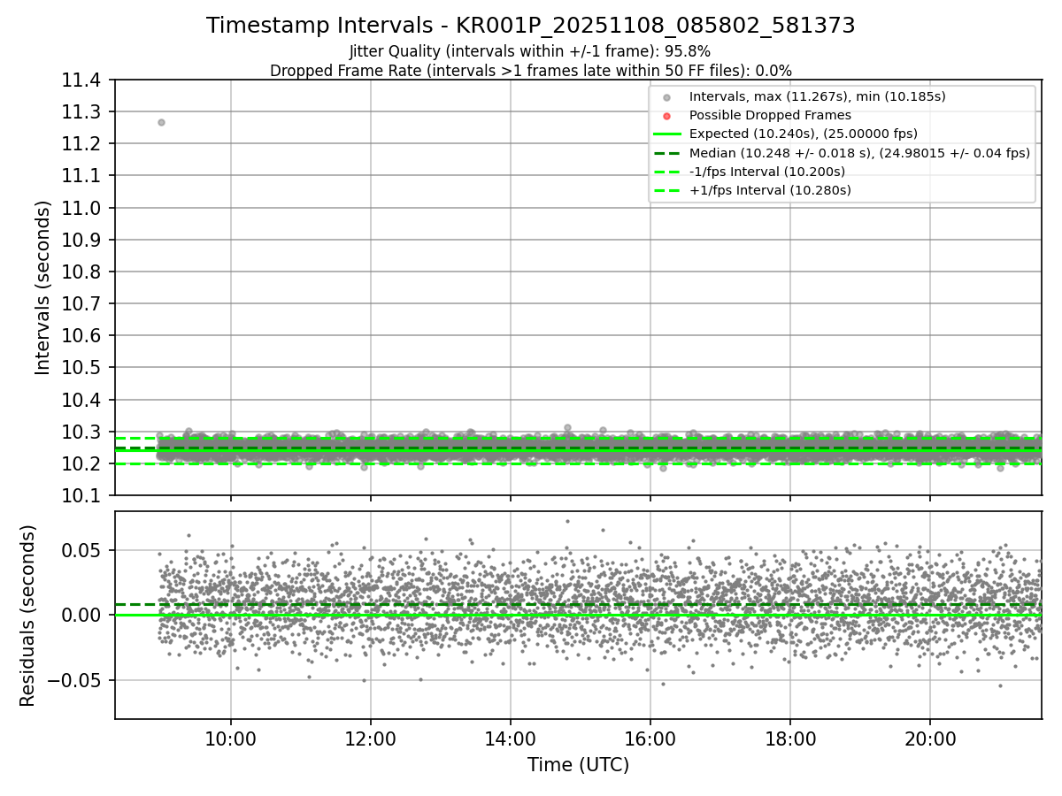
Task: Click the '11.0' y-axis tick label
Action: pos(80,208)
